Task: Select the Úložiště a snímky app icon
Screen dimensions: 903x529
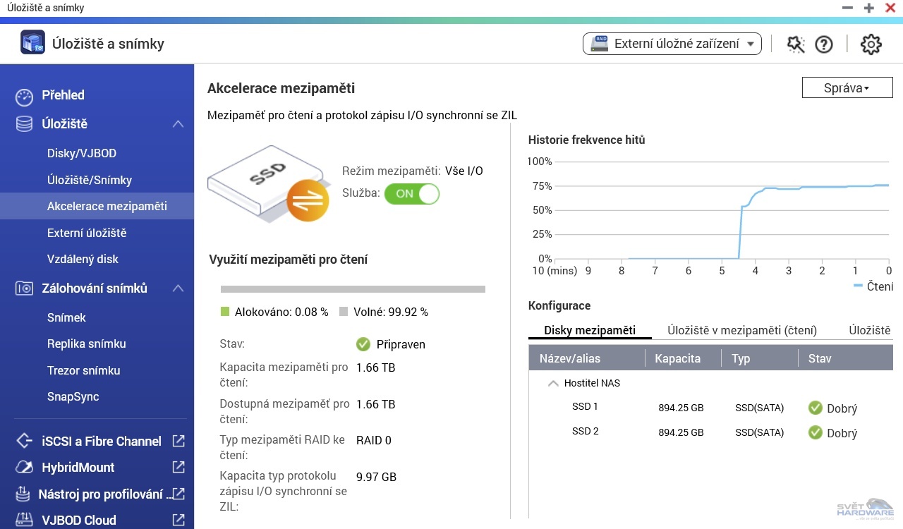Action: [x=32, y=42]
